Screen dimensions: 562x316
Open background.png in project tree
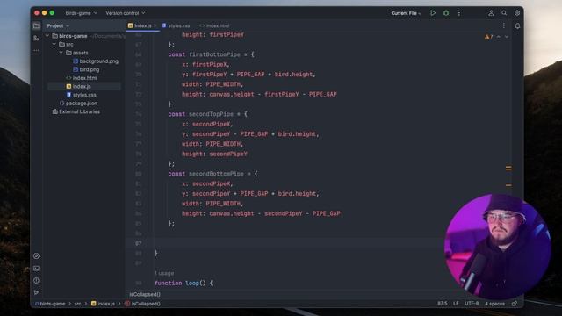pyautogui.click(x=98, y=61)
